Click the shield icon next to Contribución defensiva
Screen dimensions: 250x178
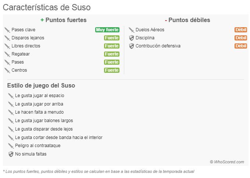(131, 46)
